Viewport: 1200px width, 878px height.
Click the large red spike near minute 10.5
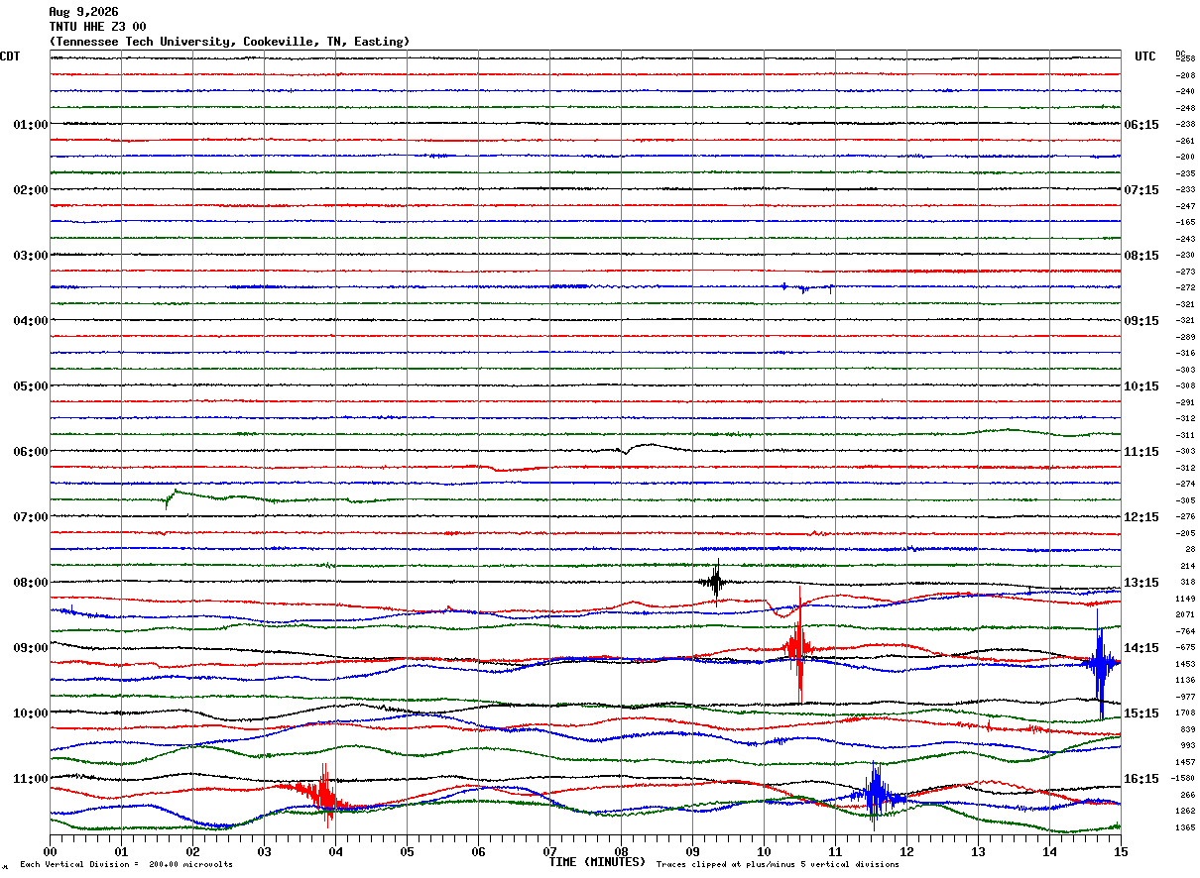[797, 644]
